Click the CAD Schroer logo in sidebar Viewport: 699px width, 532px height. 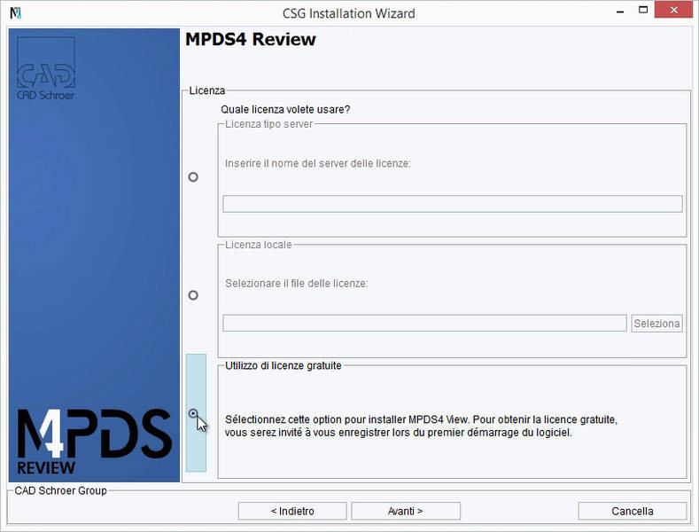pyautogui.click(x=46, y=68)
